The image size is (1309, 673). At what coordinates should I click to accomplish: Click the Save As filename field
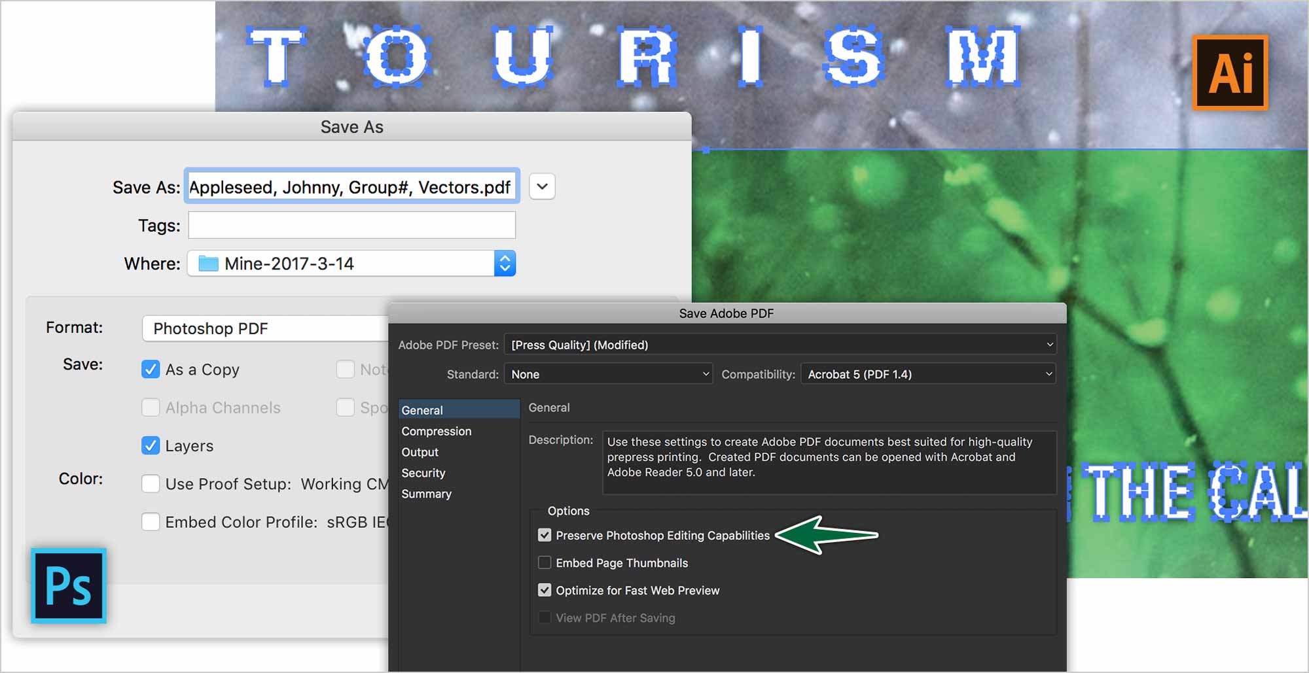pos(351,187)
